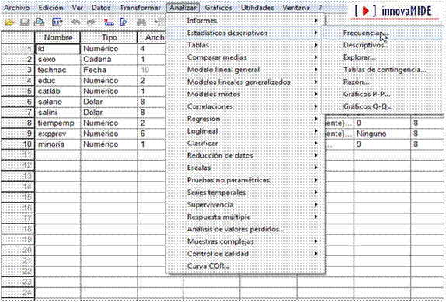Click the Redo arrow icon
The width and height of the screenshot is (446, 302).
coord(90,23)
